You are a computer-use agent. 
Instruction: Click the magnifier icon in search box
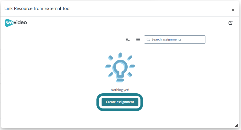(148, 39)
